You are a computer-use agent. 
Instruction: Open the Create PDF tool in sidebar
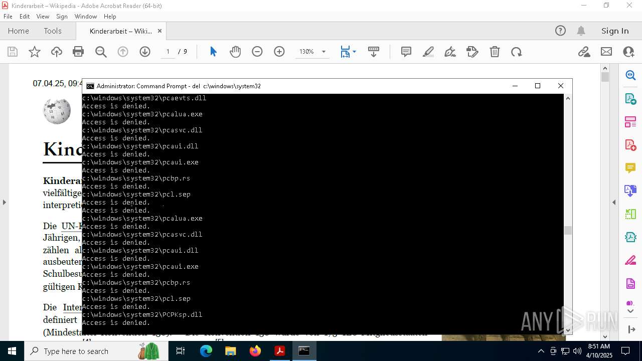[x=630, y=145]
